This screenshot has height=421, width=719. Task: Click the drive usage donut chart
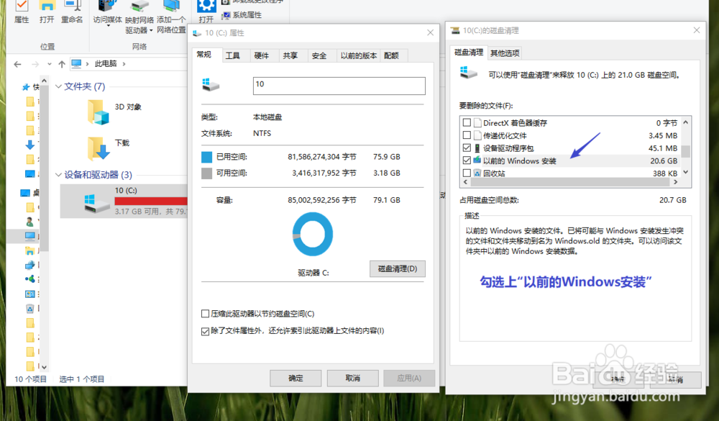tap(313, 234)
